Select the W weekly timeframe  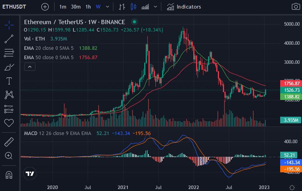pyautogui.click(x=98, y=7)
